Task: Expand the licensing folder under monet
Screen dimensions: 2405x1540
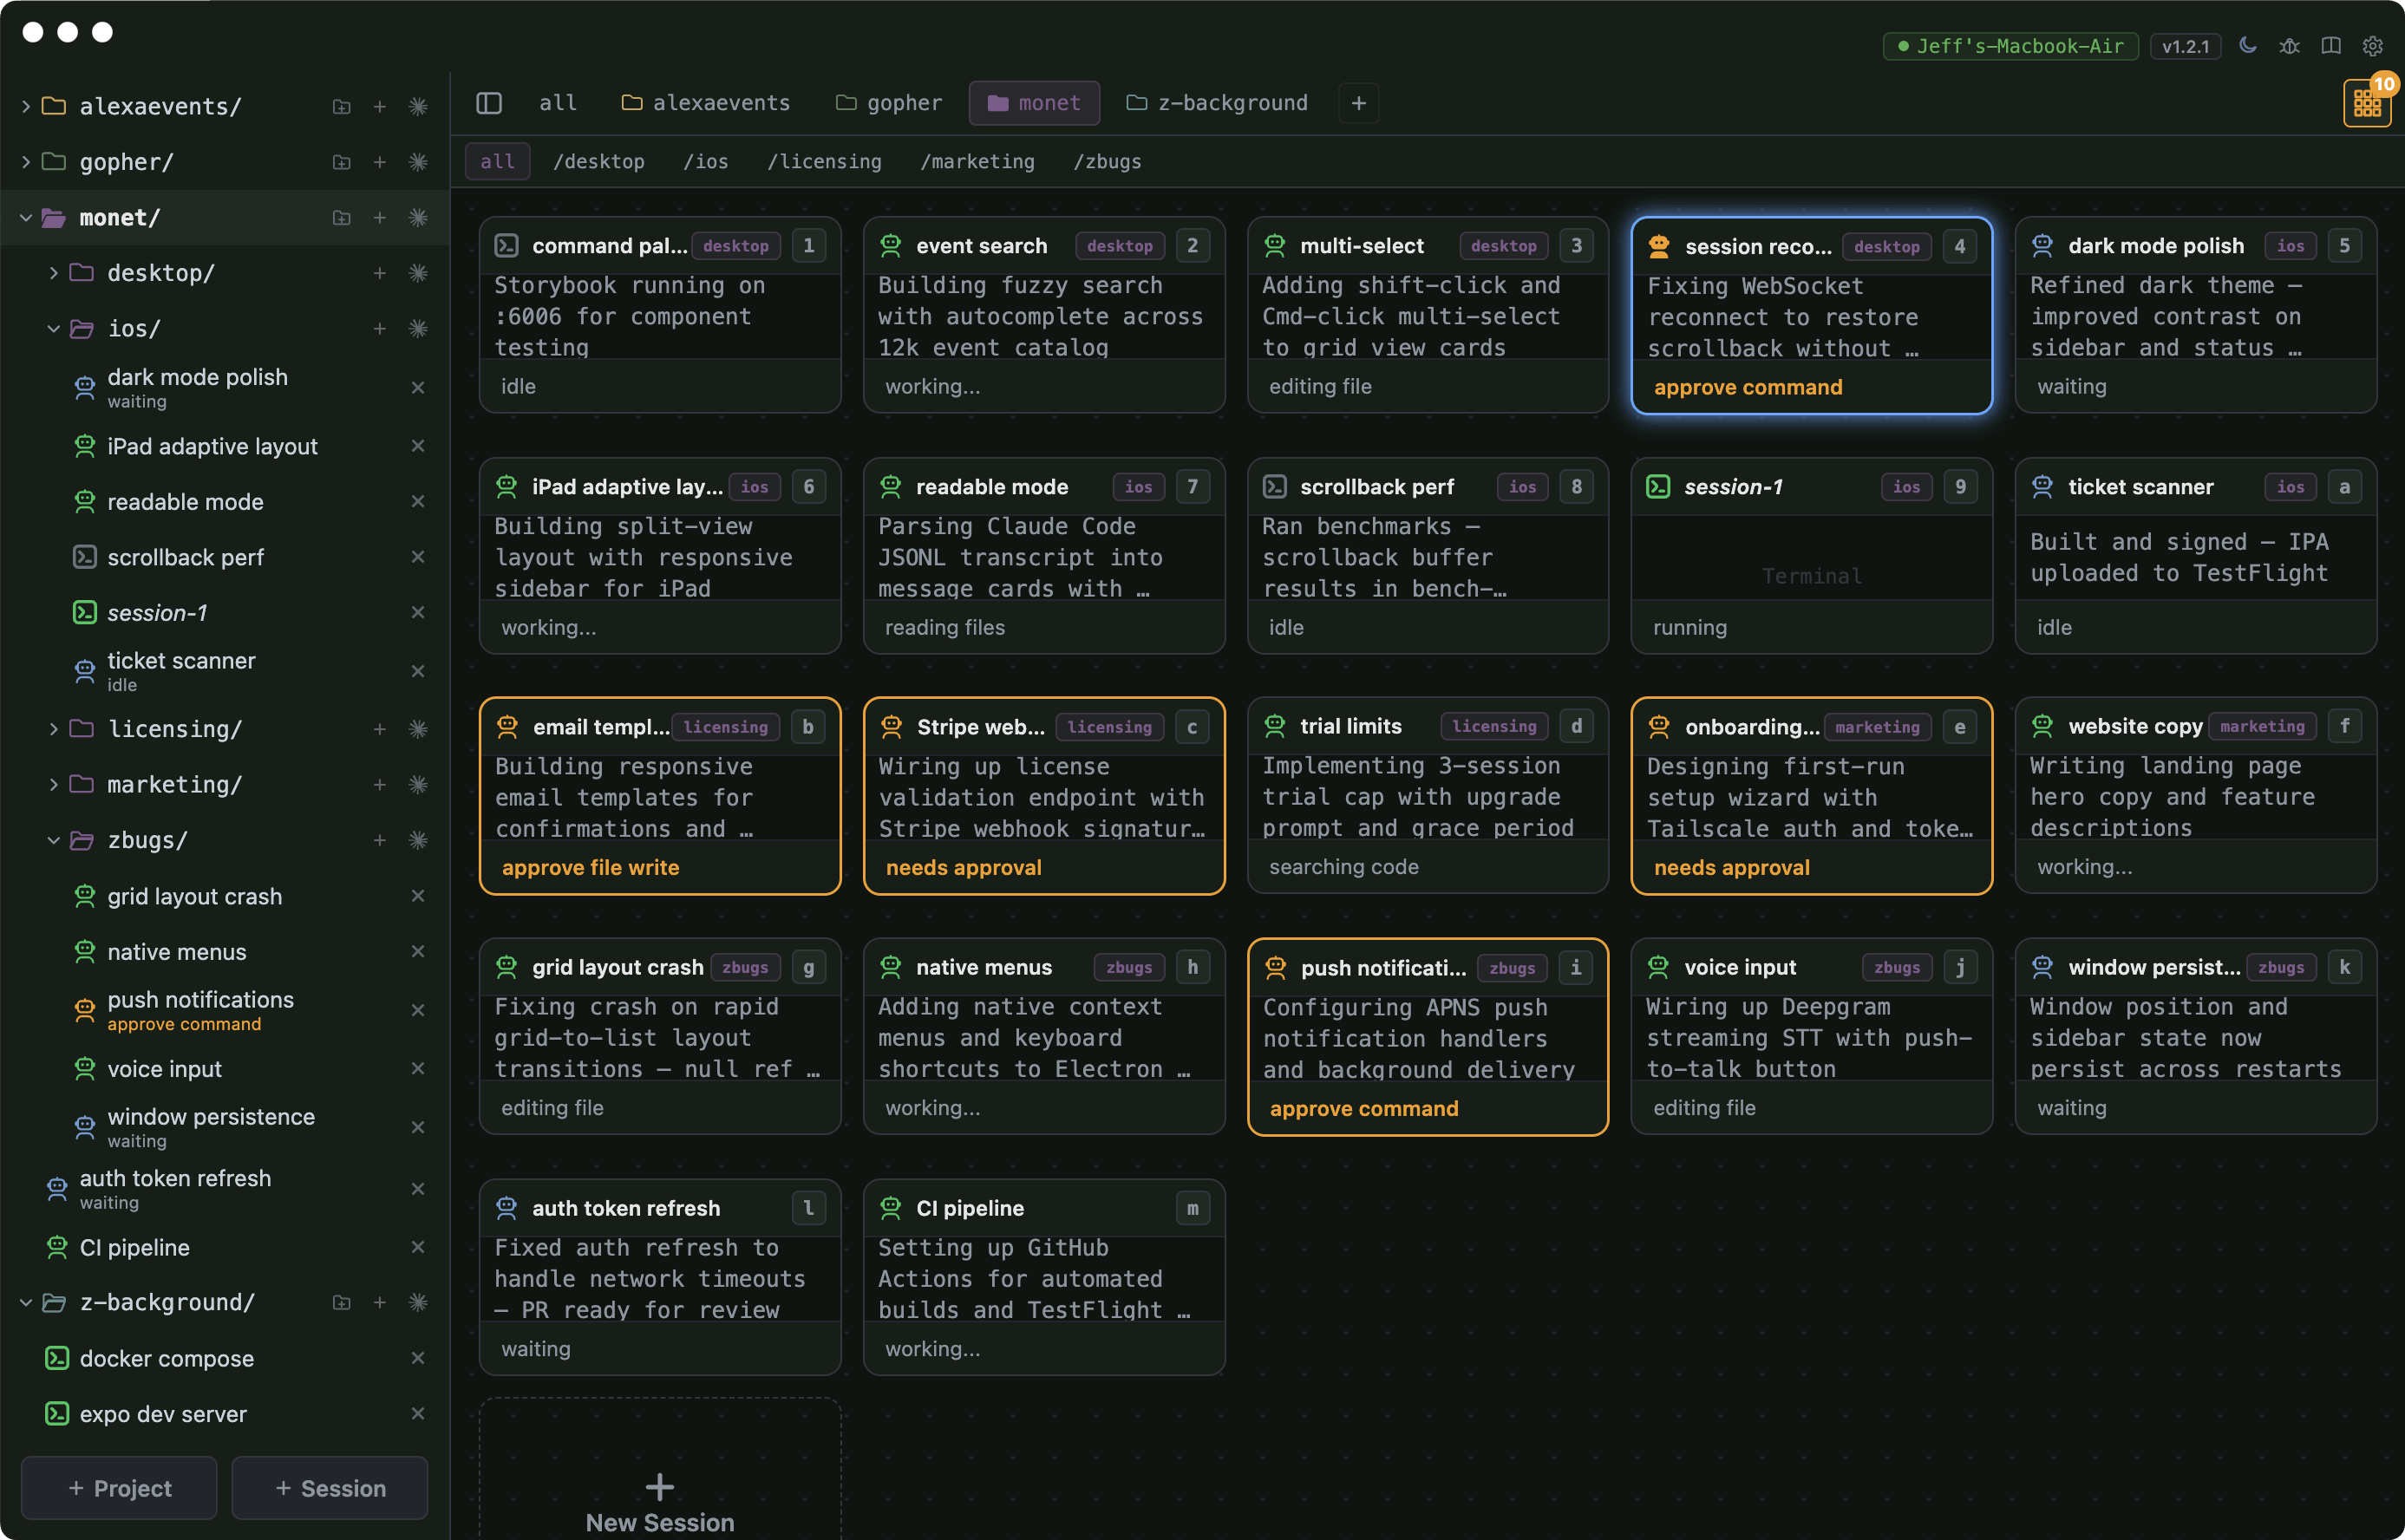Action: (x=53, y=728)
